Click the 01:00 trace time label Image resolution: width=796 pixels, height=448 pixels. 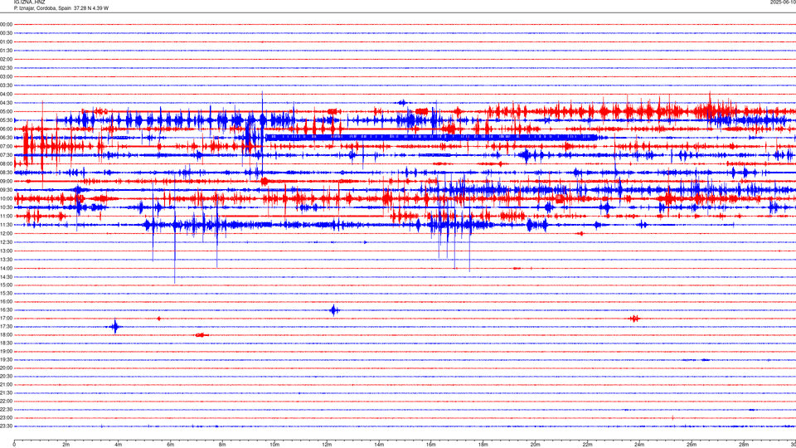[6, 41]
